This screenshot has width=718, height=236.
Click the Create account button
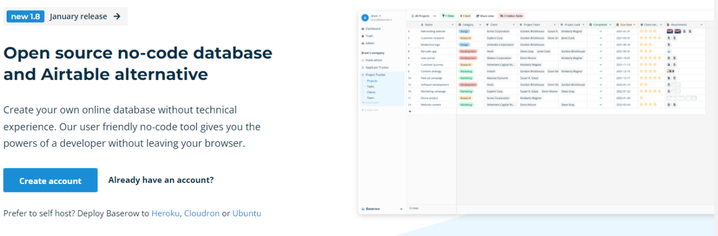click(x=50, y=180)
